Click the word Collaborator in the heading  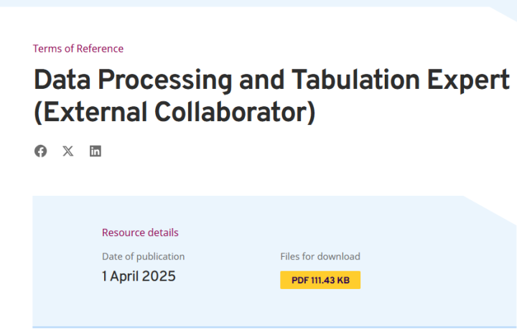point(235,113)
